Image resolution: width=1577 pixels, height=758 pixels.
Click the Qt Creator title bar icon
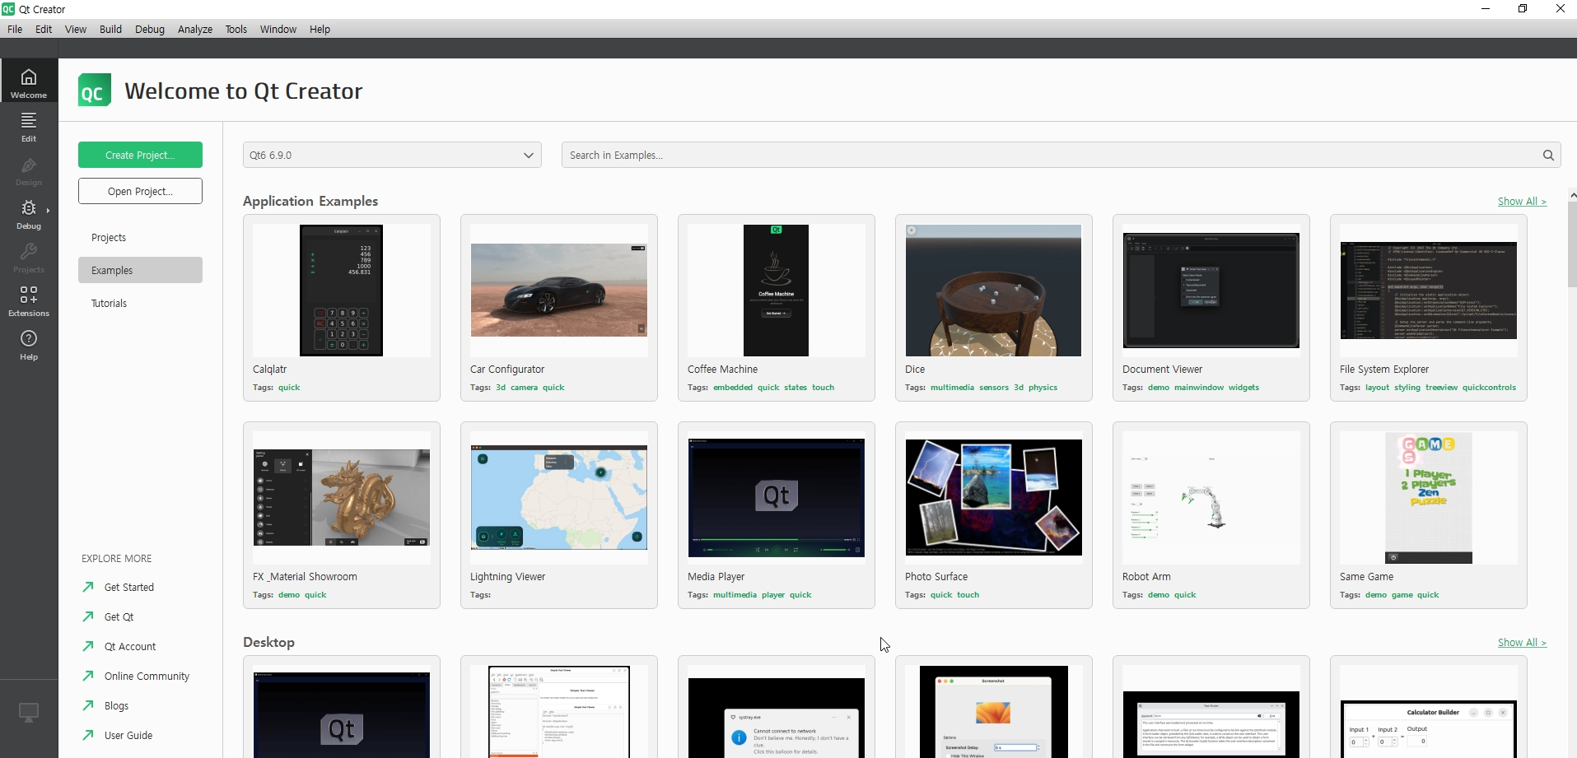(8, 9)
